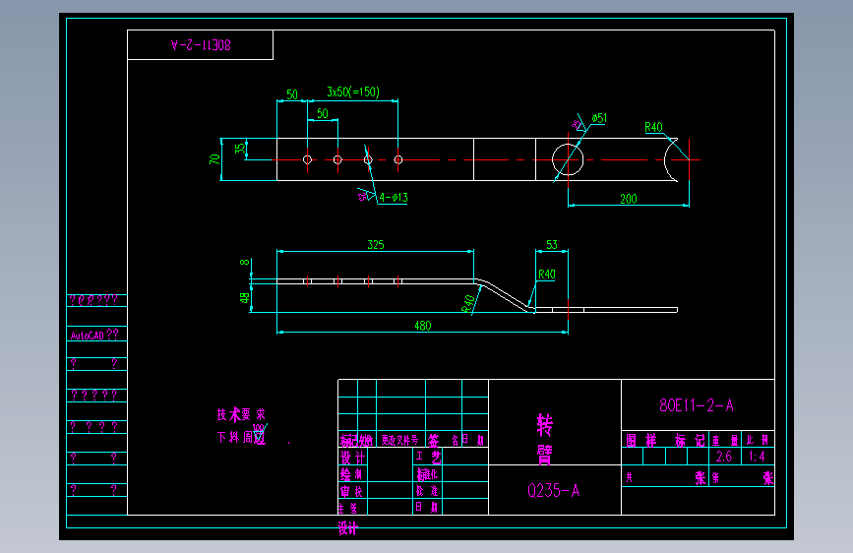Select the 3x50(=150) dimension text
The width and height of the screenshot is (853, 553).
point(353,92)
